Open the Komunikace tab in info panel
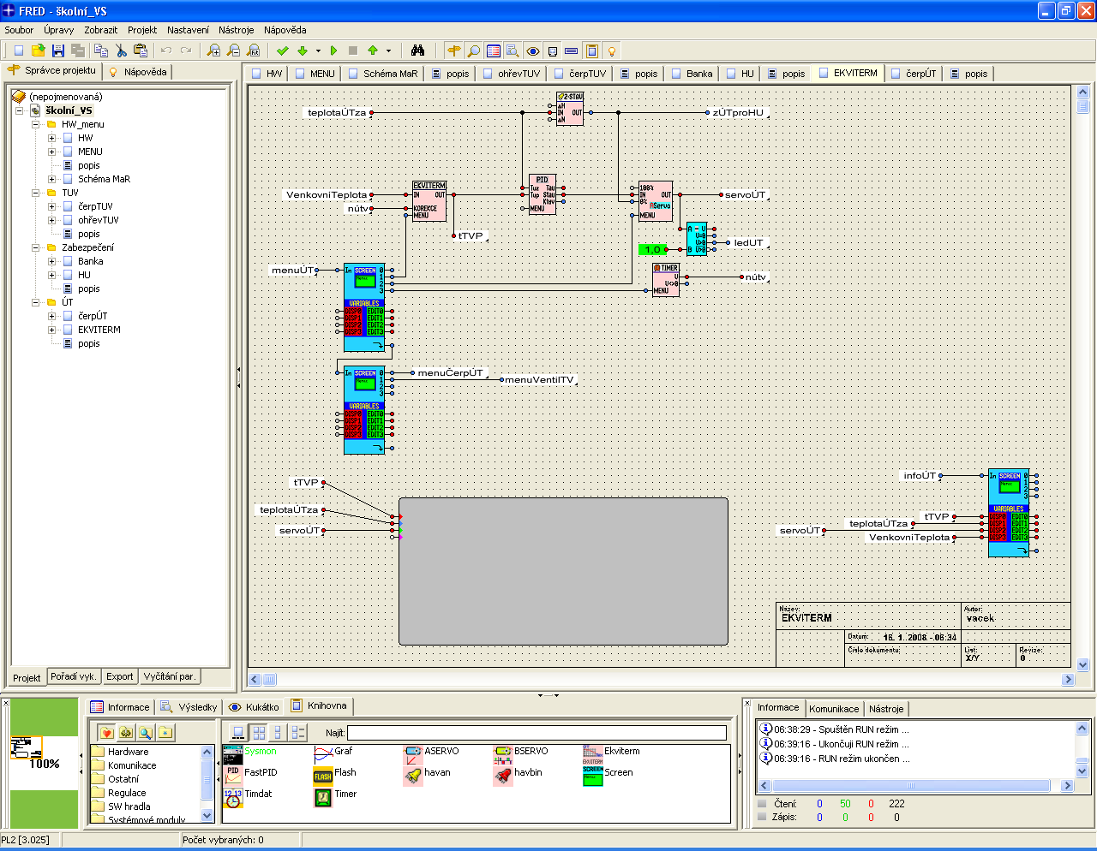Image resolution: width=1097 pixels, height=851 pixels. [x=834, y=709]
